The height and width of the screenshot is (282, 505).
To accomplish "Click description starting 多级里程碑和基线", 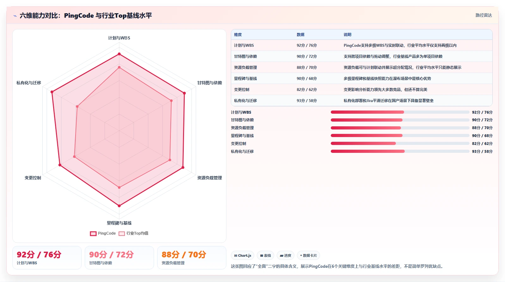I will pos(387,79).
